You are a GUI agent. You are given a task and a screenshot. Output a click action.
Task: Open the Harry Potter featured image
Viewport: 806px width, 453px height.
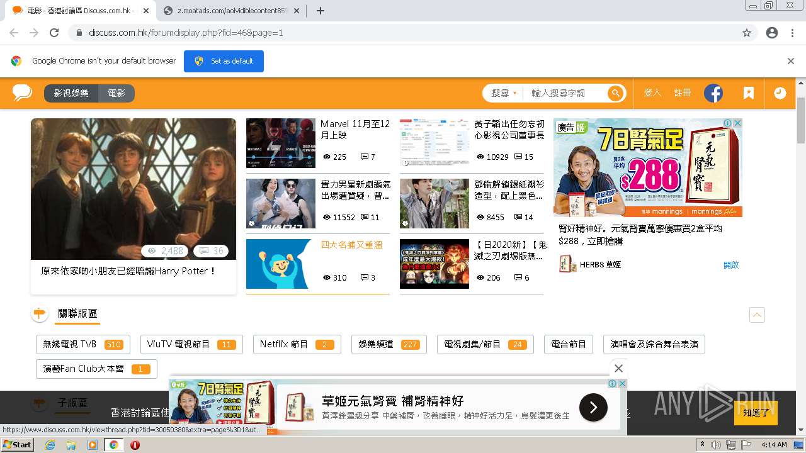[133, 189]
